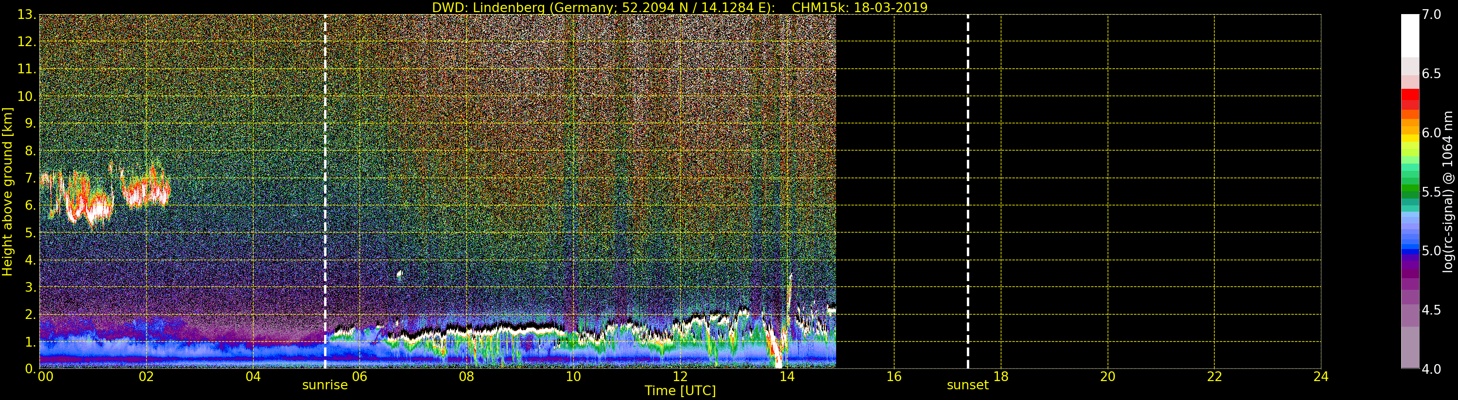Click the '24' tick on the time axis
1458x400 pixels.
pyautogui.click(x=1321, y=377)
